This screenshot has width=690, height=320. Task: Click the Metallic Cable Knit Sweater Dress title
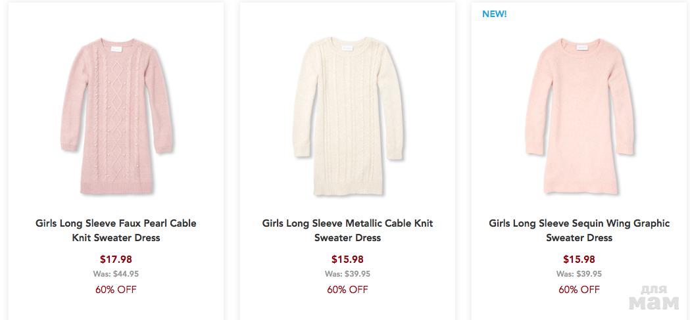click(347, 230)
